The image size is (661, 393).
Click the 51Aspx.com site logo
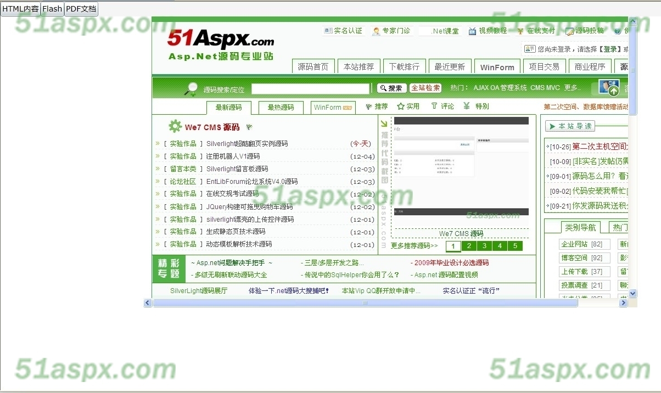(221, 44)
